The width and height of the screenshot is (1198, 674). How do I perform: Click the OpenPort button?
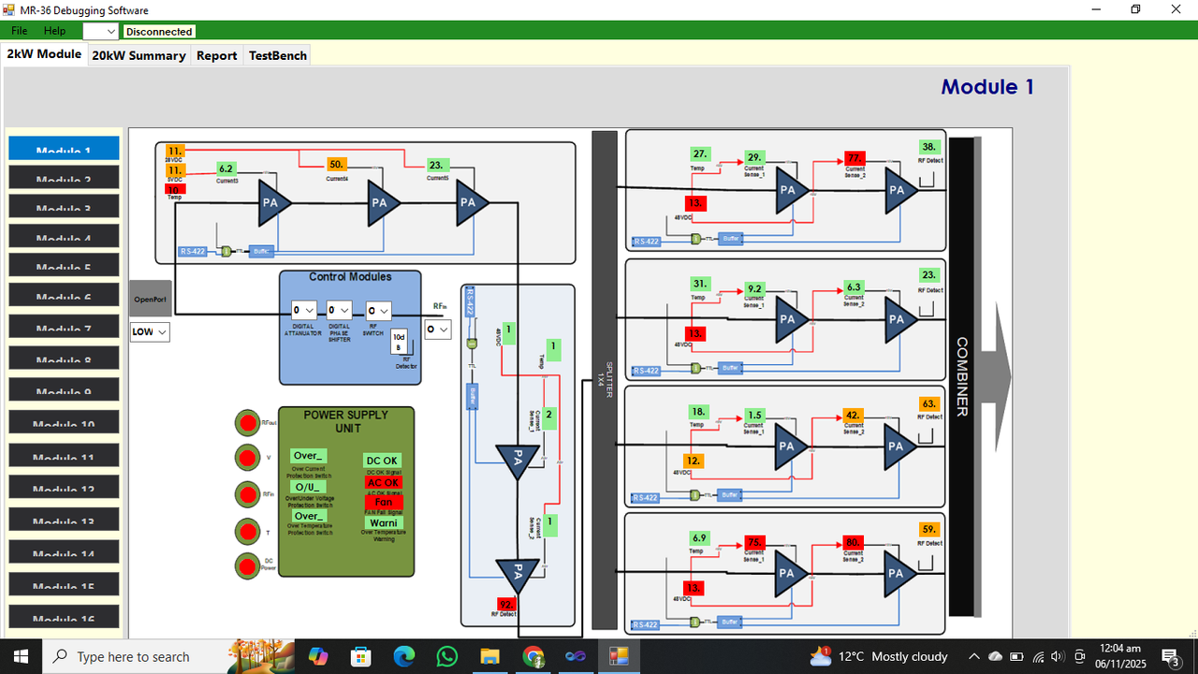coord(150,298)
